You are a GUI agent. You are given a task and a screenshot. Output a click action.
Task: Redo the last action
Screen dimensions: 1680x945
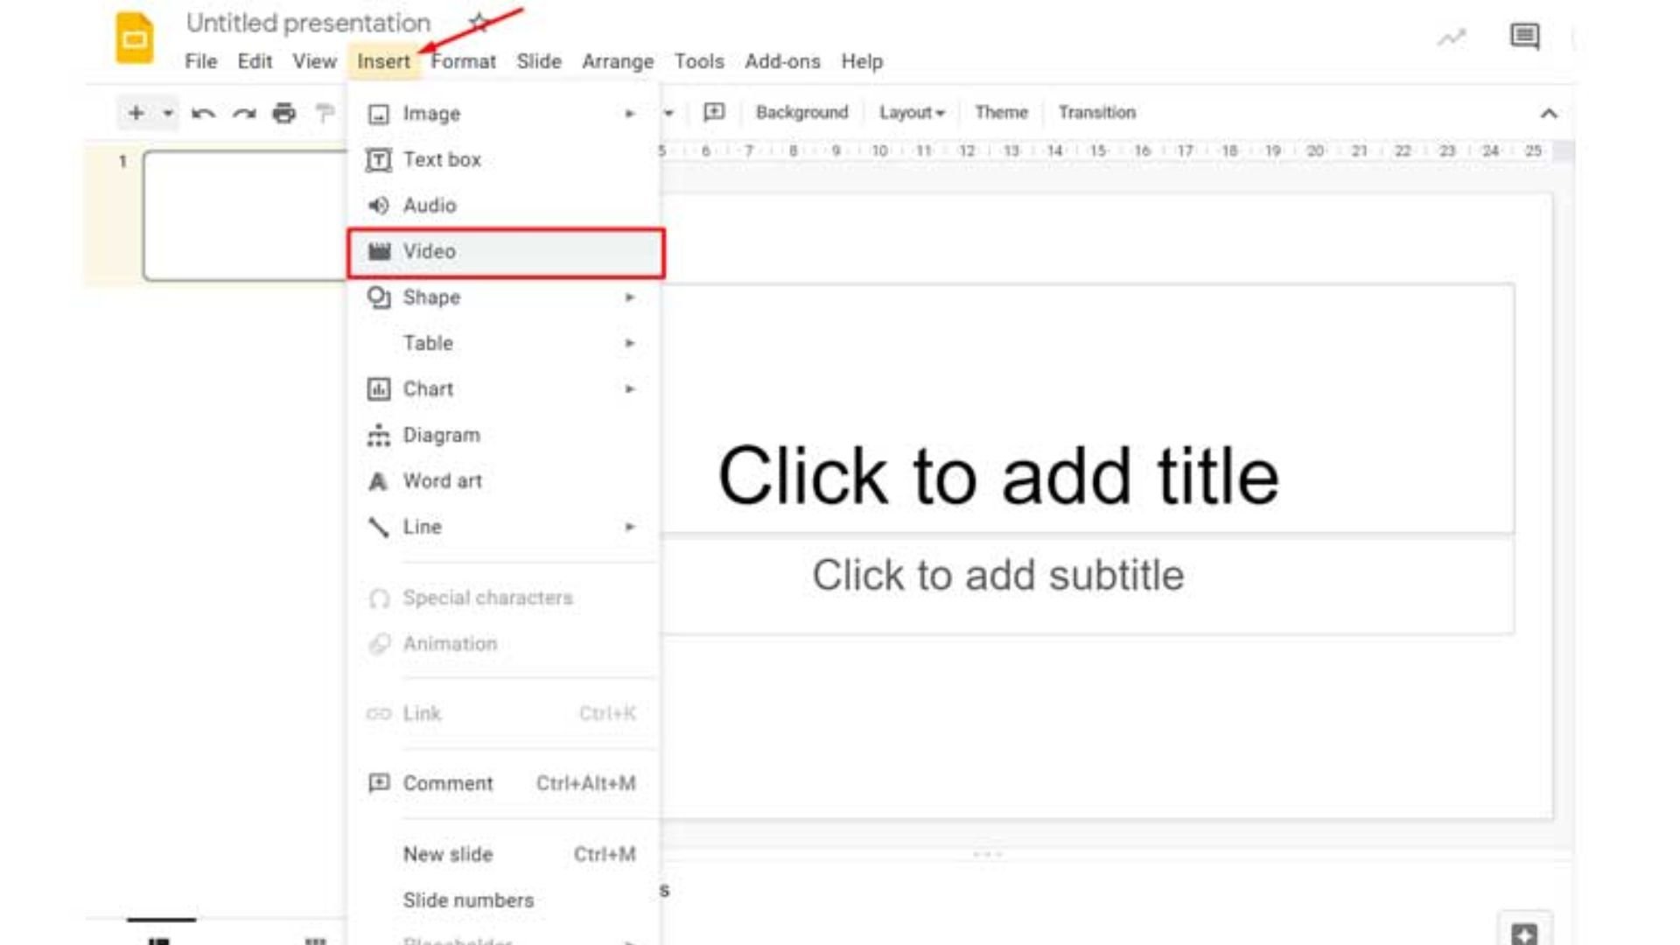click(x=244, y=113)
